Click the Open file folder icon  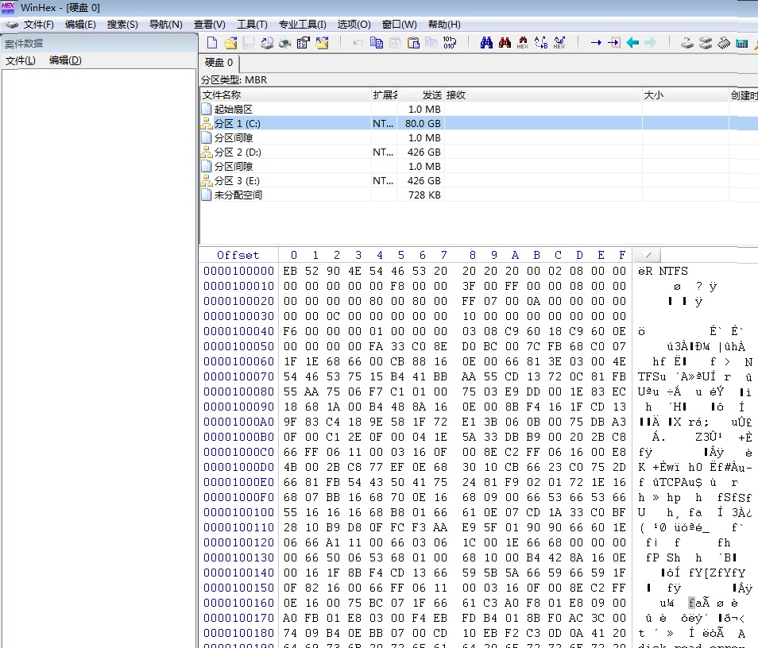pyautogui.click(x=230, y=43)
